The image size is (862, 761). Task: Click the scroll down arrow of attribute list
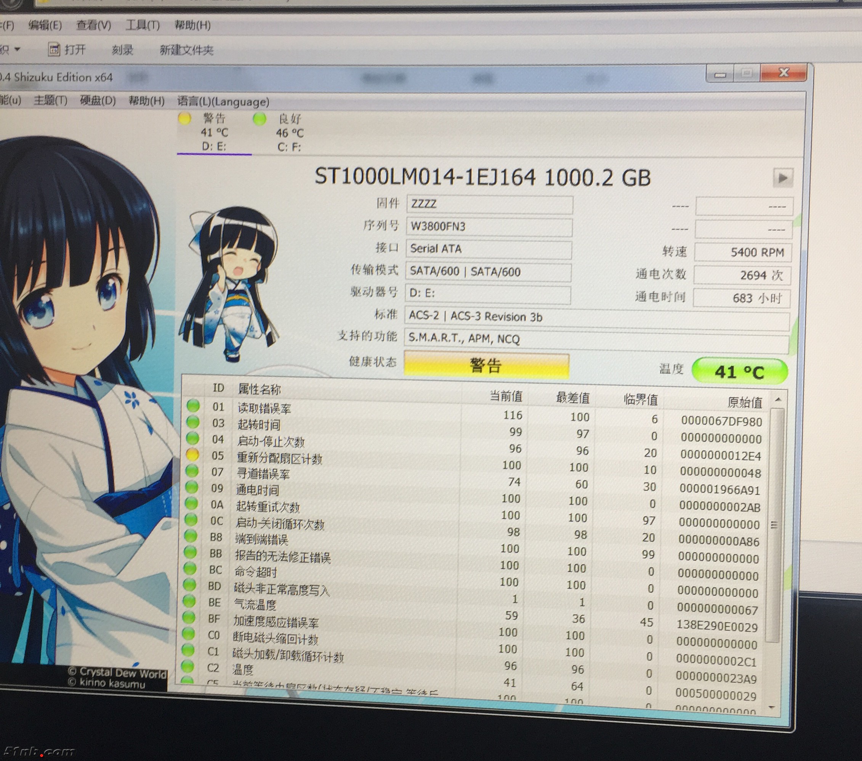(x=772, y=707)
